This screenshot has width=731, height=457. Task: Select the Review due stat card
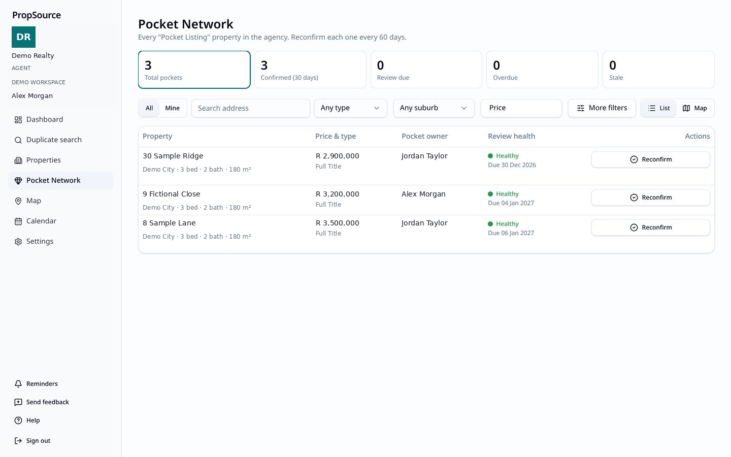click(x=426, y=70)
